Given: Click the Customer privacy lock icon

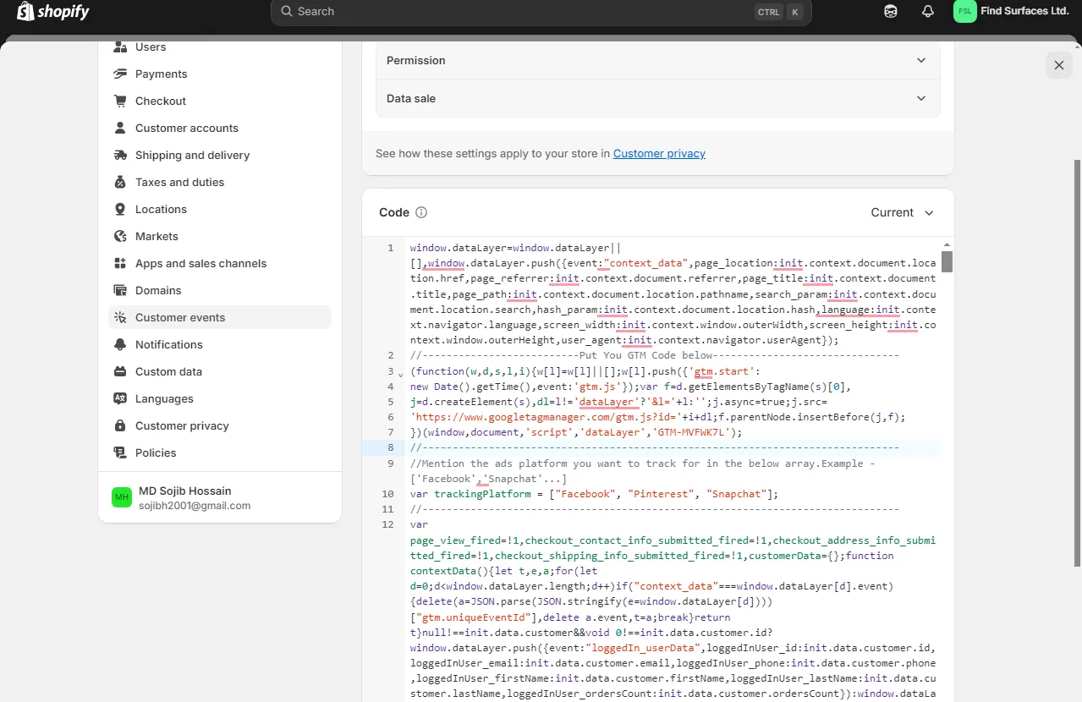Looking at the screenshot, I should 120,425.
